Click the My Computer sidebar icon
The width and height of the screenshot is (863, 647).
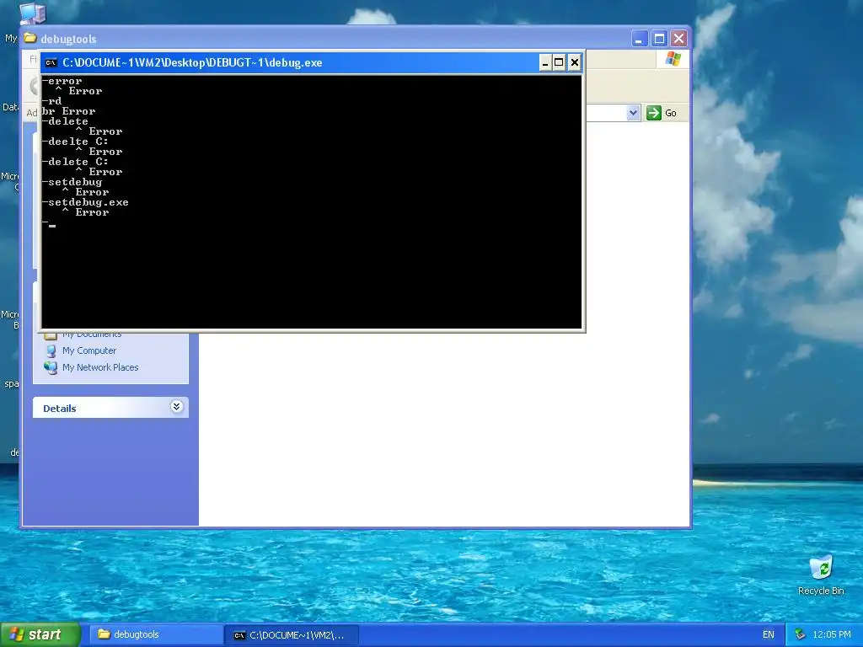pyautogui.click(x=51, y=350)
